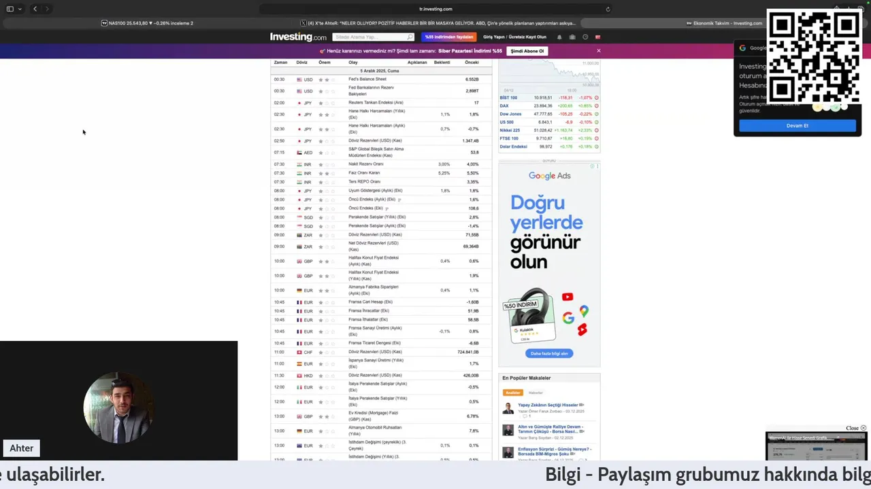871x489 pixels.
Task: Click the HKD flag icon on the 11:30 row
Action: (x=299, y=376)
